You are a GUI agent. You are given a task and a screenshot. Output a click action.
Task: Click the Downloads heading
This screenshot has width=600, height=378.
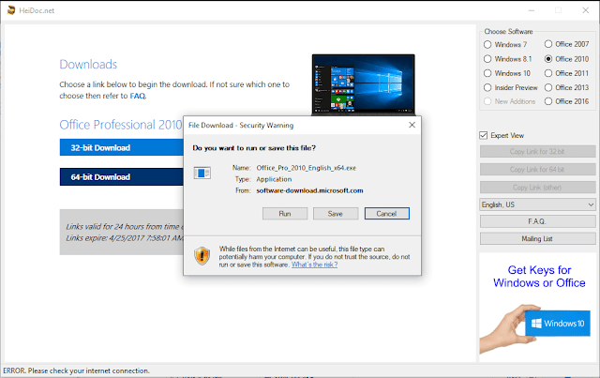click(x=88, y=65)
